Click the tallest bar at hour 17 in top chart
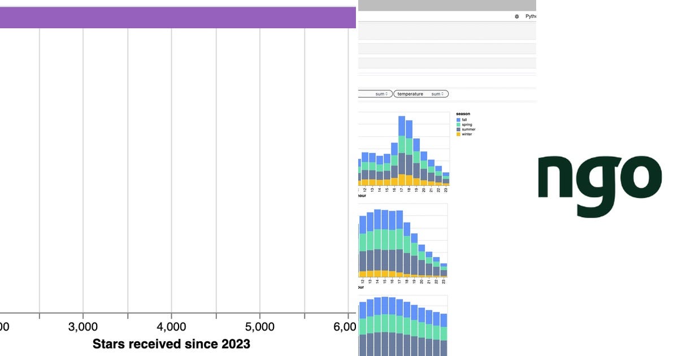Image resolution: width=678 pixels, height=356 pixels. (x=402, y=150)
